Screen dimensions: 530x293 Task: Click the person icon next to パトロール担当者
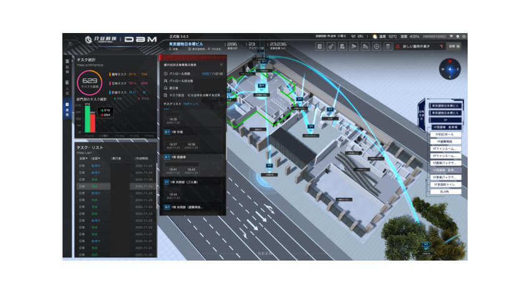point(166,81)
